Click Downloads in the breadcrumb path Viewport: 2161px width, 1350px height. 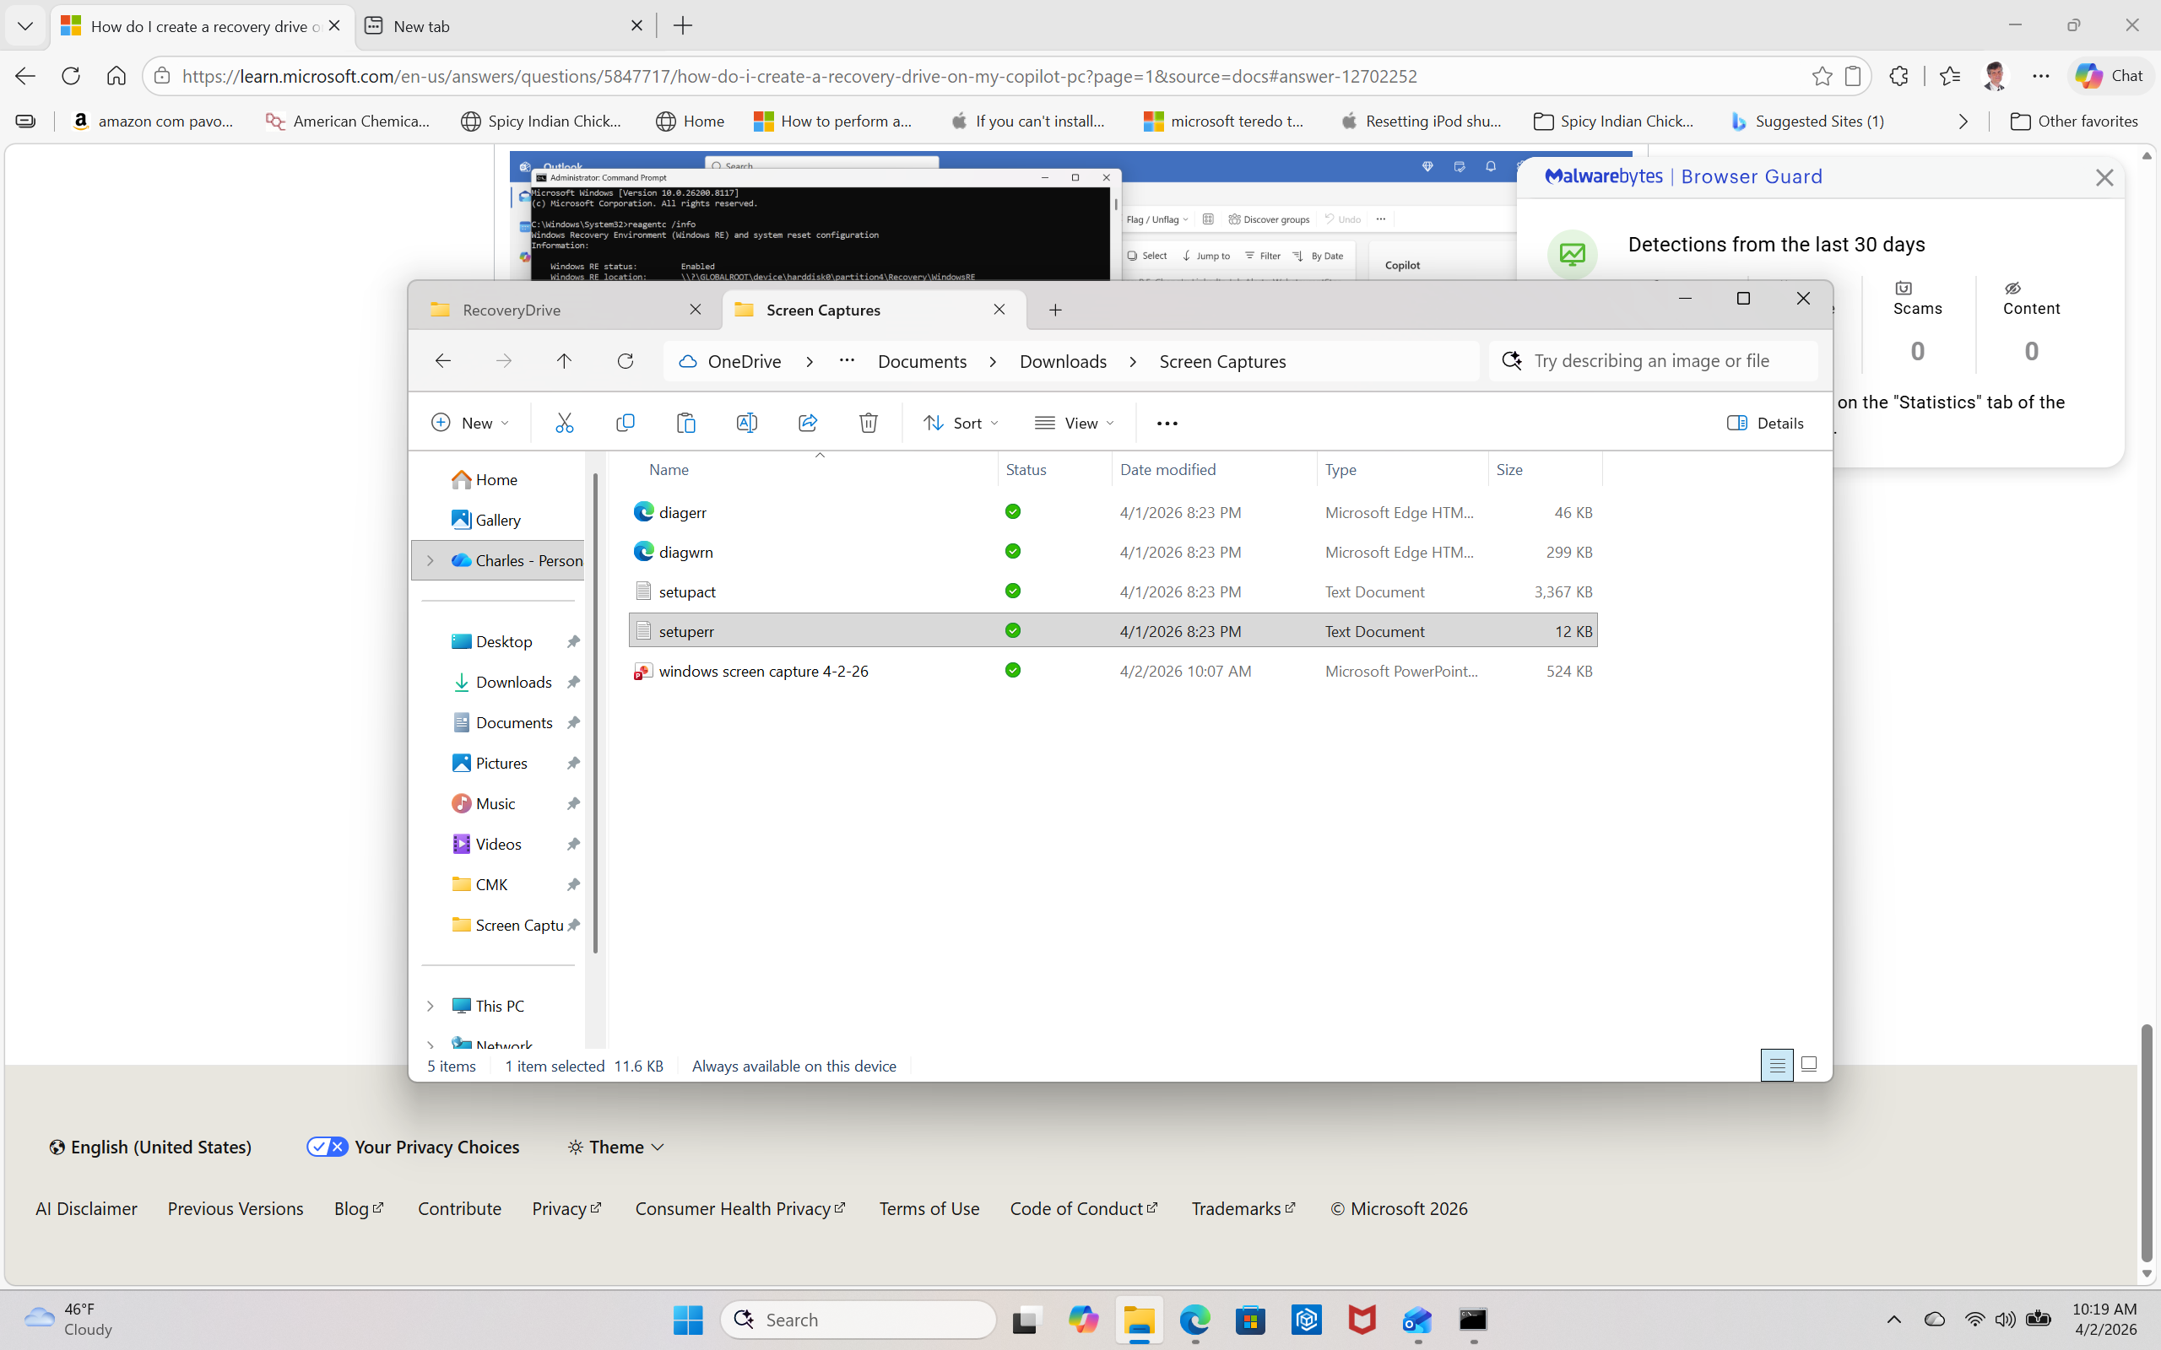(1063, 361)
